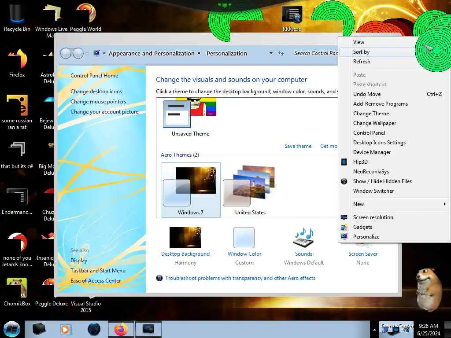
Task: Open the View submenu in context menu
Action: pos(394,42)
